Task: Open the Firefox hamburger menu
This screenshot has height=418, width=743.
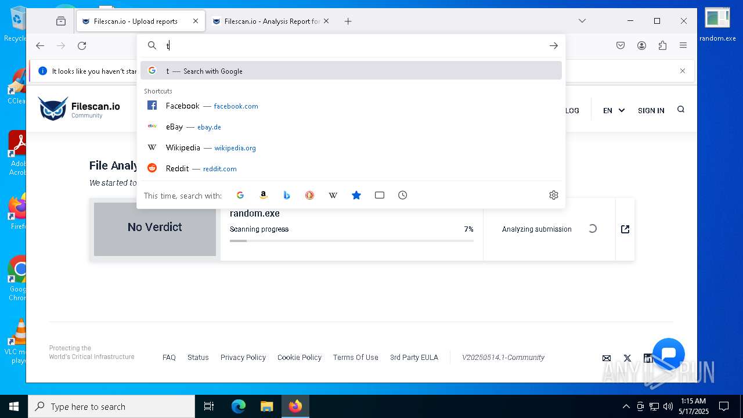Action: click(683, 45)
